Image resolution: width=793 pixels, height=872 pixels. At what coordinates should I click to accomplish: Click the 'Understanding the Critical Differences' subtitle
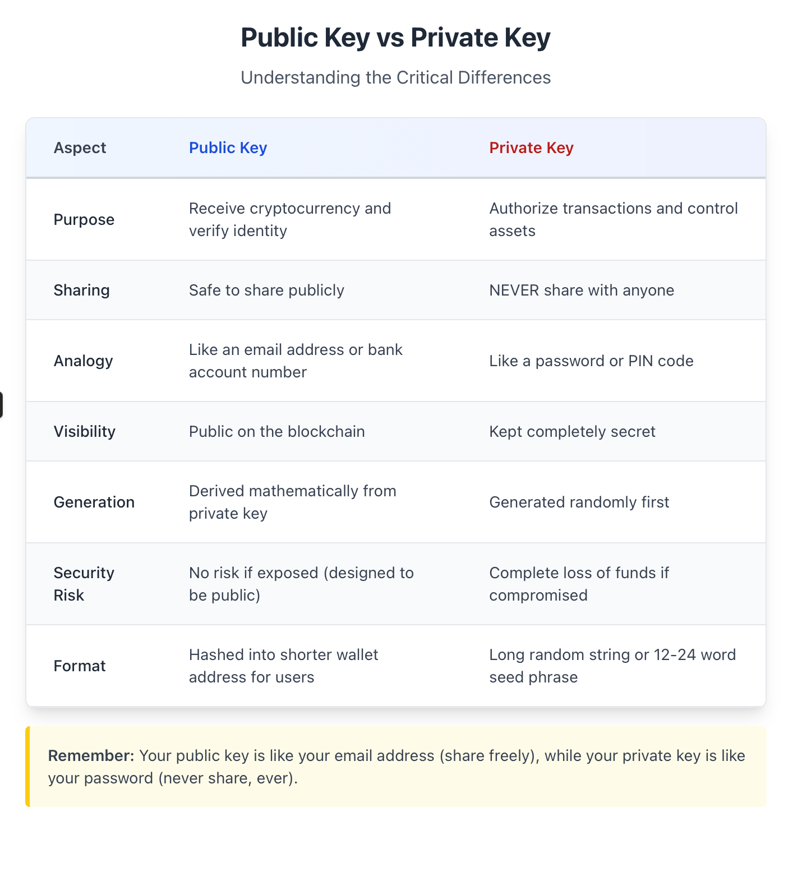pyautogui.click(x=395, y=77)
